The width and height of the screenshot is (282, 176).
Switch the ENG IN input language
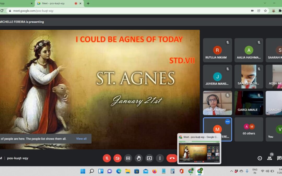(255, 171)
